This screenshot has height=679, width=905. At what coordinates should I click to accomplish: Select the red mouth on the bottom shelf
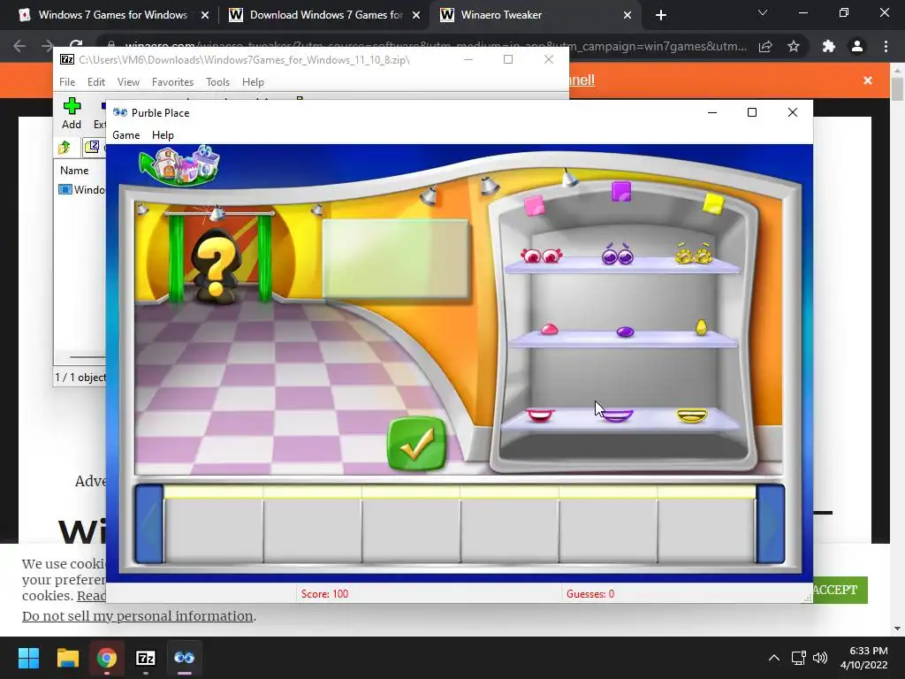540,416
